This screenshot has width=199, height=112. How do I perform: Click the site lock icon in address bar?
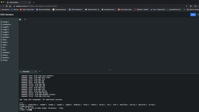tap(14, 6)
